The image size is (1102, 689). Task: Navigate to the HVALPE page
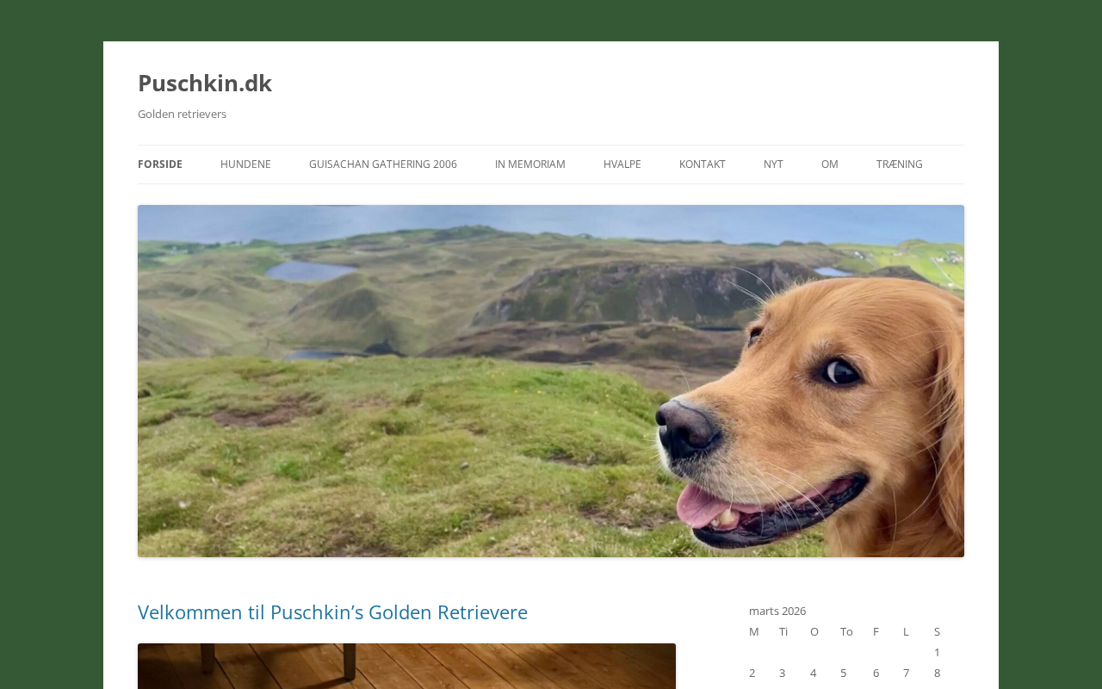[x=622, y=164]
